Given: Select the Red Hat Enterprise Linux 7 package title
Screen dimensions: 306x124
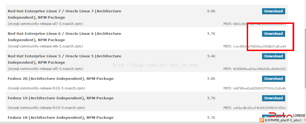Looking at the screenshot, I should [x=64, y=14].
